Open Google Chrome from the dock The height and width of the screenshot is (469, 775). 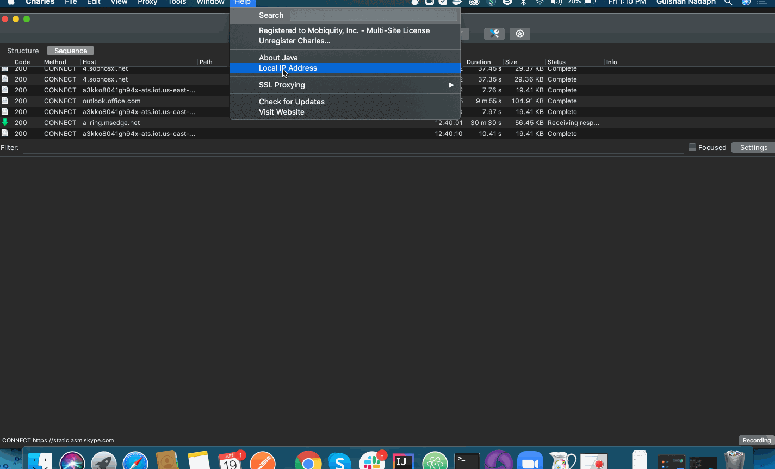308,461
